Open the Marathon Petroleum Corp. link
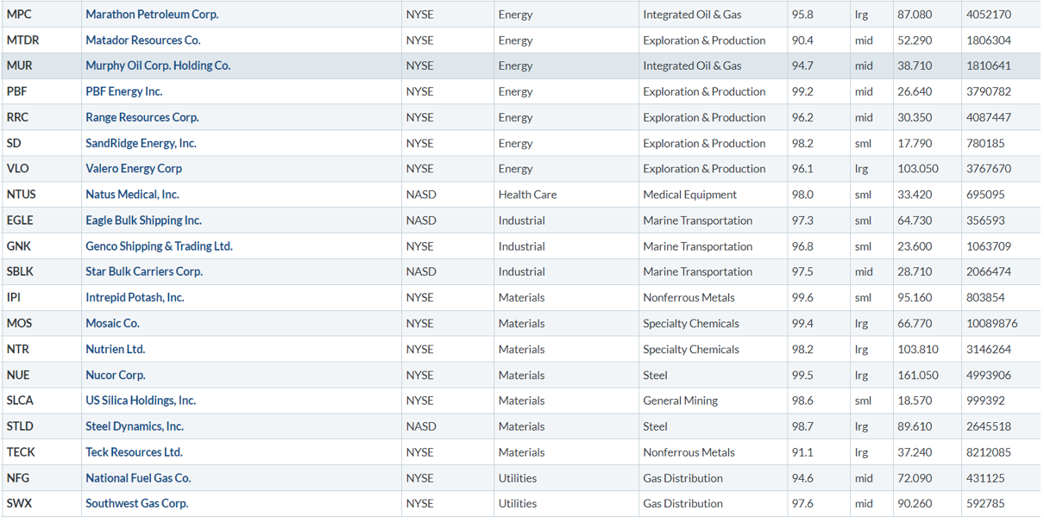This screenshot has width=1044, height=522. pyautogui.click(x=152, y=15)
